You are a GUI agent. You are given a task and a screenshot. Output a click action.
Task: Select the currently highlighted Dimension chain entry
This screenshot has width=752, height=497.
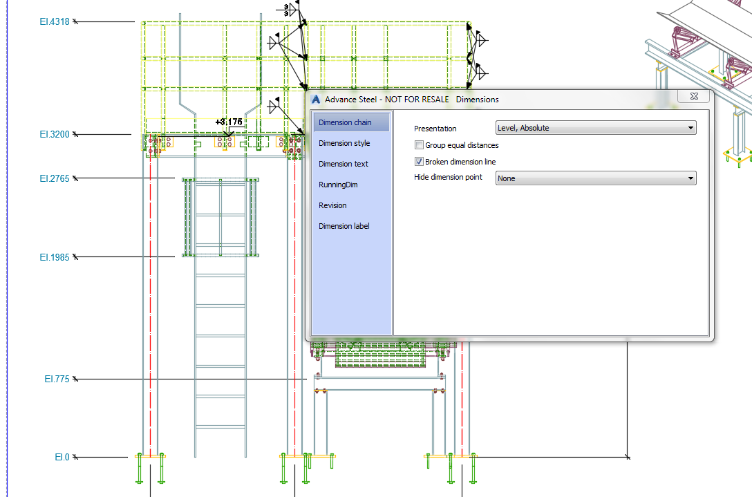tap(345, 122)
